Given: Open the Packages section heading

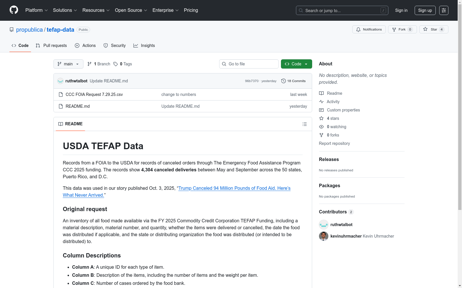Looking at the screenshot, I should pyautogui.click(x=329, y=185).
